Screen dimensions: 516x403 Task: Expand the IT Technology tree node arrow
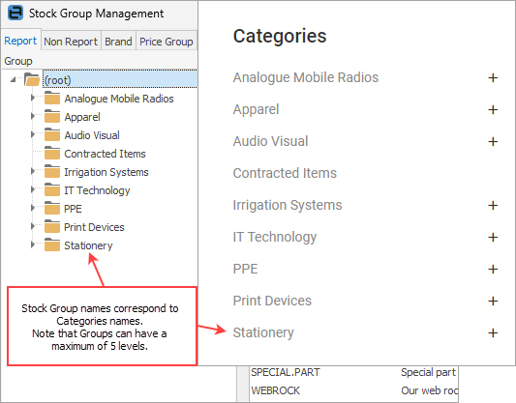(x=33, y=189)
